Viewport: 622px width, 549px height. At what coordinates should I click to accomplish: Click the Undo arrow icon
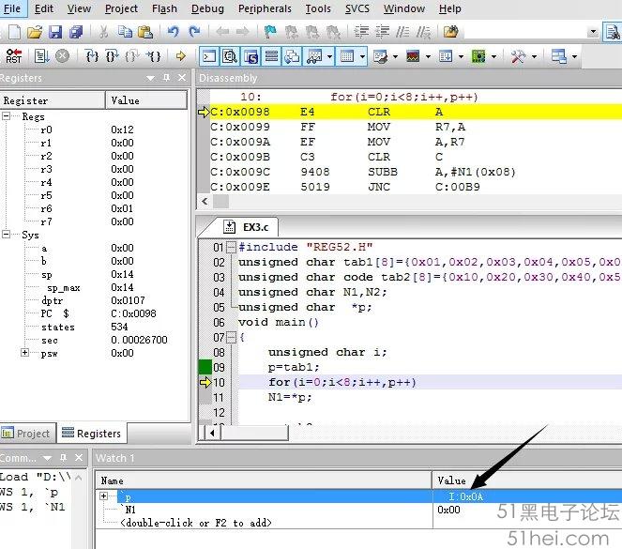174,32
